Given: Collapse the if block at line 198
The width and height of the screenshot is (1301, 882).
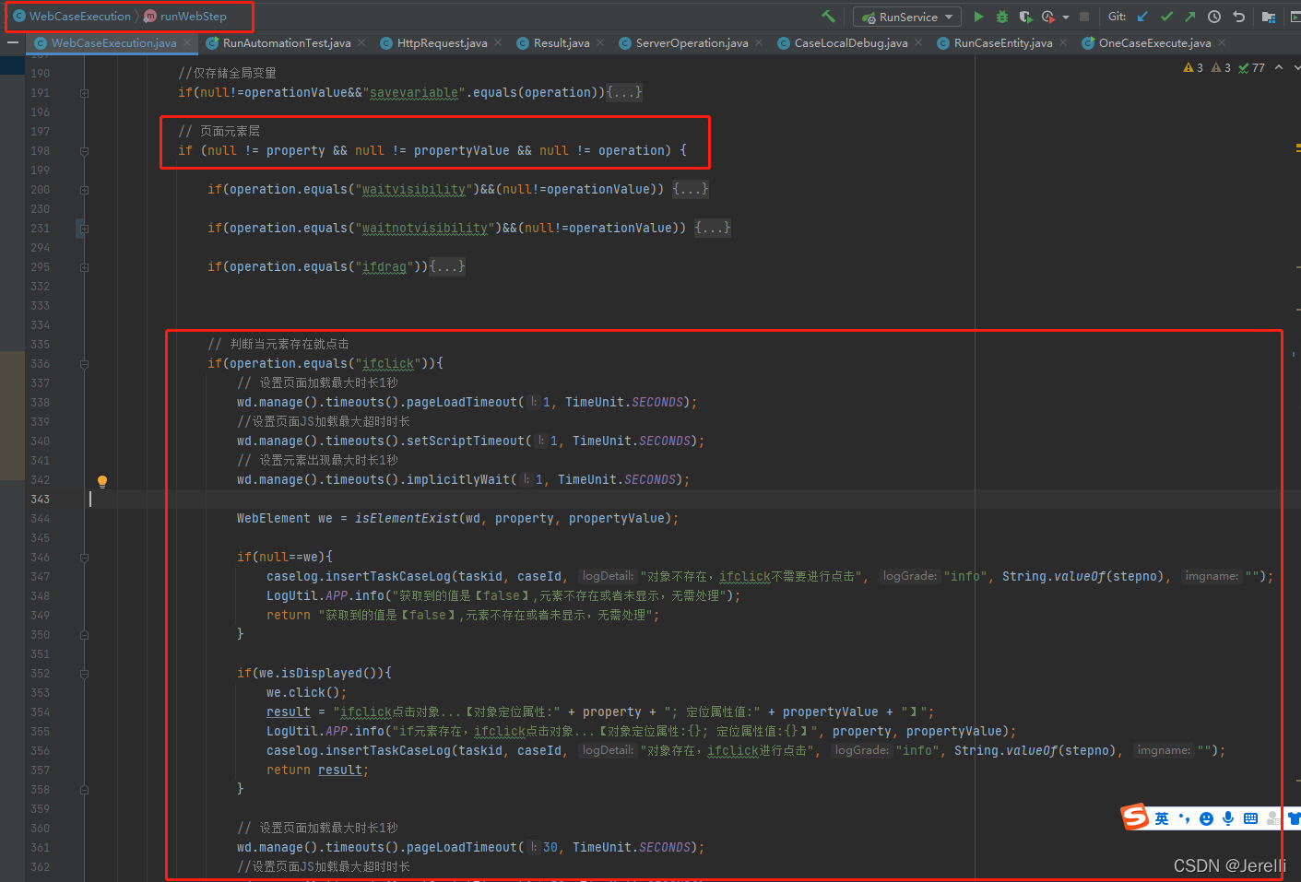Looking at the screenshot, I should click(84, 151).
